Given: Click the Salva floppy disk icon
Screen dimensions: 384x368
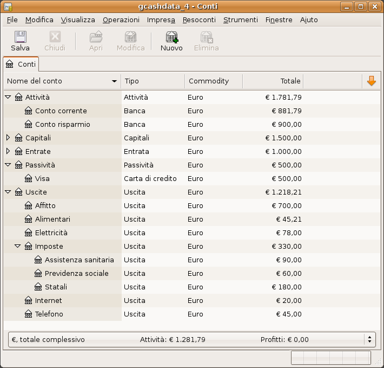Looking at the screenshot, I should pos(20,37).
